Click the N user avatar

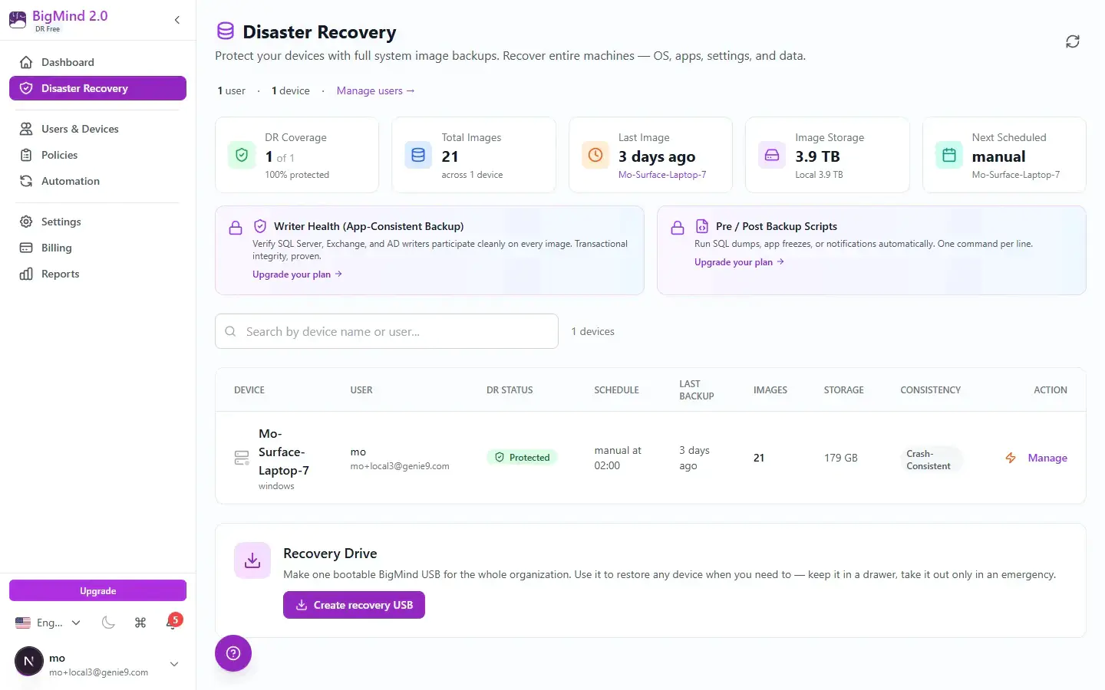point(29,661)
